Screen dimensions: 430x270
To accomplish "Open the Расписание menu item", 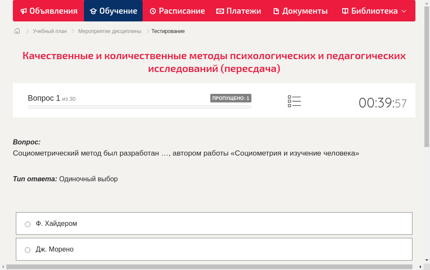I will pyautogui.click(x=177, y=11).
